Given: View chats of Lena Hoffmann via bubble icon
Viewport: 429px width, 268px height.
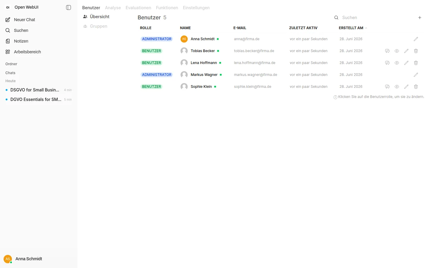Looking at the screenshot, I should click(x=387, y=63).
